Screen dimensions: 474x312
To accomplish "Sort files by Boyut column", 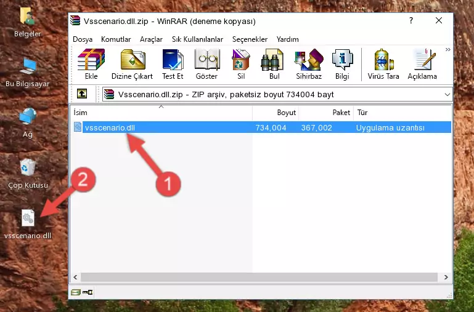I will coord(276,113).
